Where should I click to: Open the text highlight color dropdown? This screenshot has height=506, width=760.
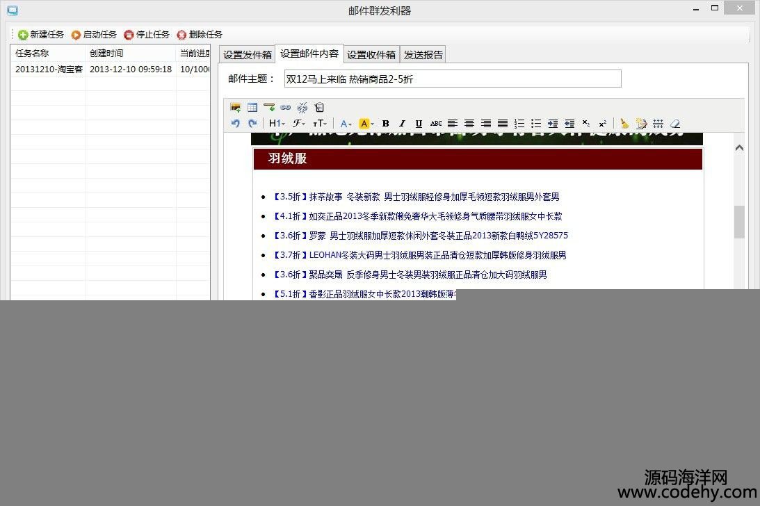click(x=366, y=124)
